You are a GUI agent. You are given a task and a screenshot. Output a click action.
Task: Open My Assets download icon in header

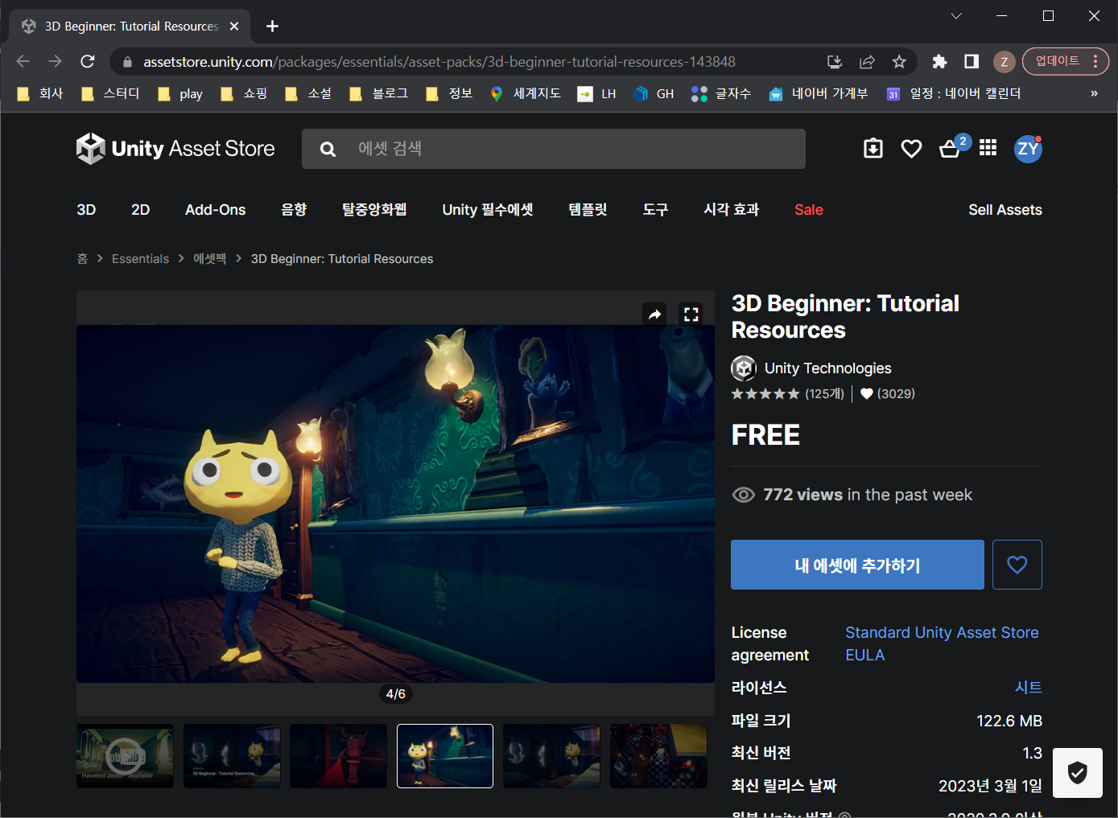point(873,149)
